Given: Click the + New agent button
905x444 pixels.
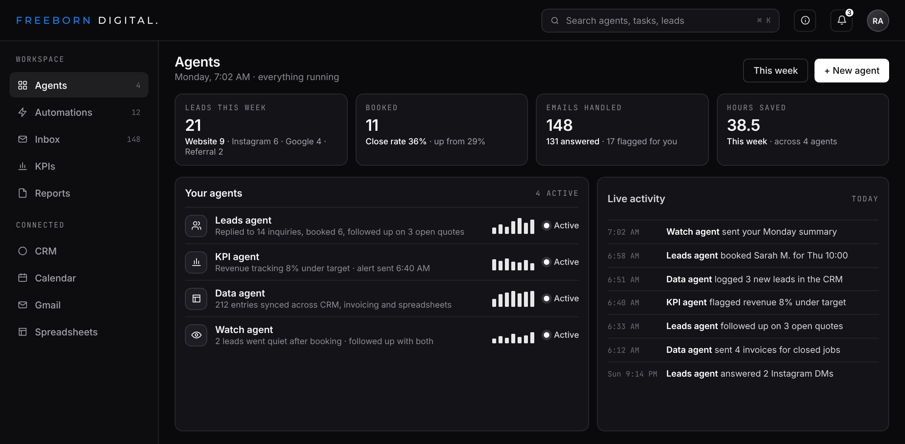Looking at the screenshot, I should click(x=851, y=71).
